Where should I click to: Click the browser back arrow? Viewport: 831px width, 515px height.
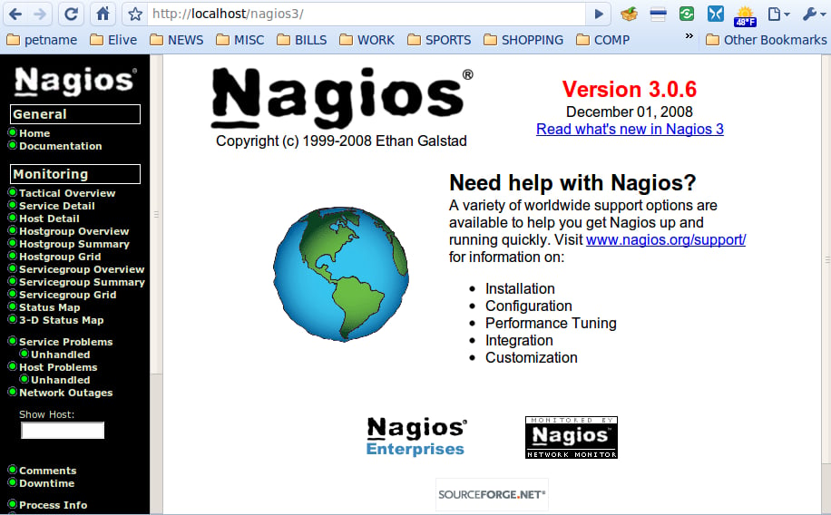(x=15, y=14)
